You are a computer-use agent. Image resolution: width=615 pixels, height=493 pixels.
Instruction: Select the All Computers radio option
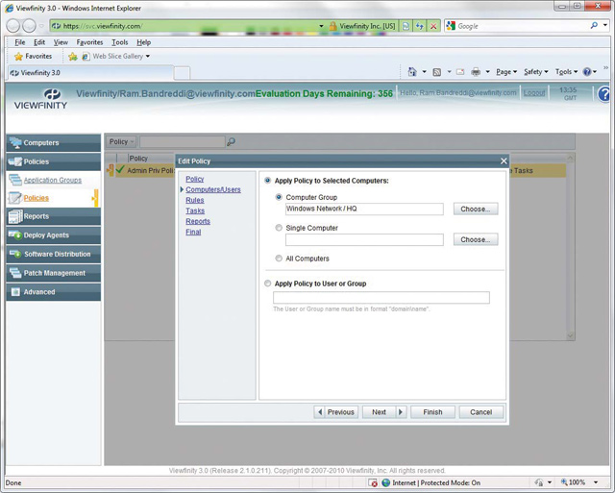[279, 259]
